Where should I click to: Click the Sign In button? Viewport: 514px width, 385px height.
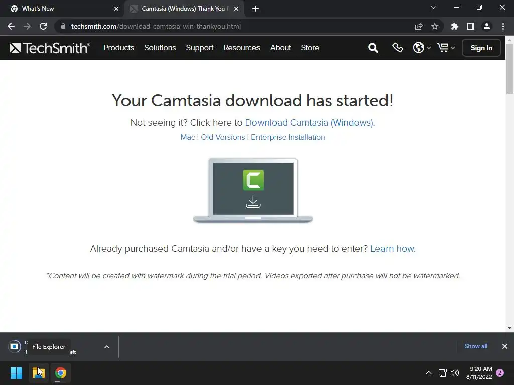481,48
